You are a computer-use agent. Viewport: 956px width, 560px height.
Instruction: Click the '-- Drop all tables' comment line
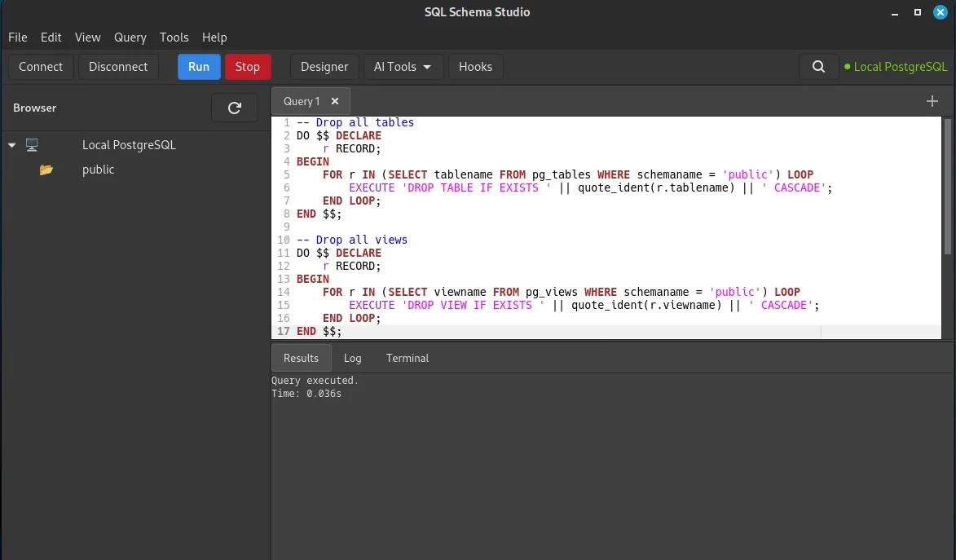[x=355, y=122]
